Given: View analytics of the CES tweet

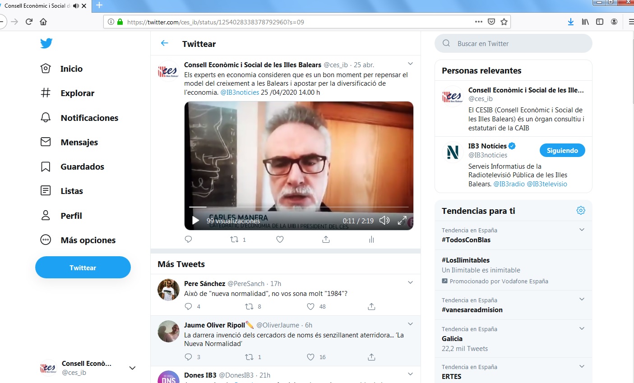Looking at the screenshot, I should pos(371,239).
